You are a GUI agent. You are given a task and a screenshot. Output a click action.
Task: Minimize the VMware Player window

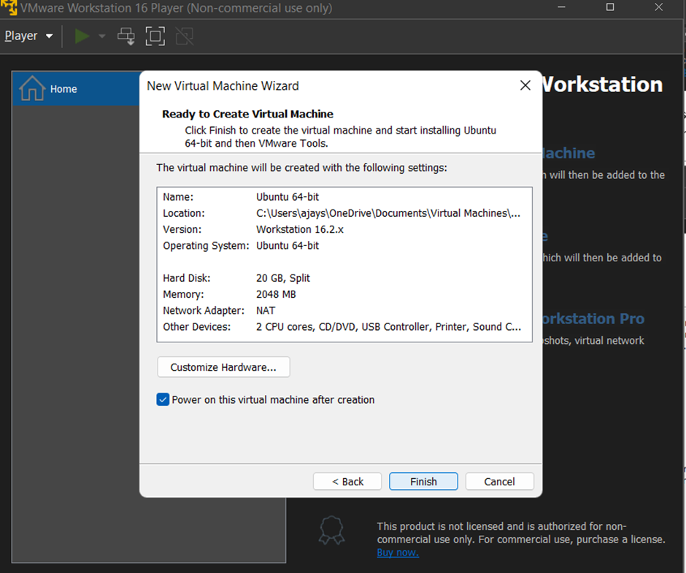562,7
